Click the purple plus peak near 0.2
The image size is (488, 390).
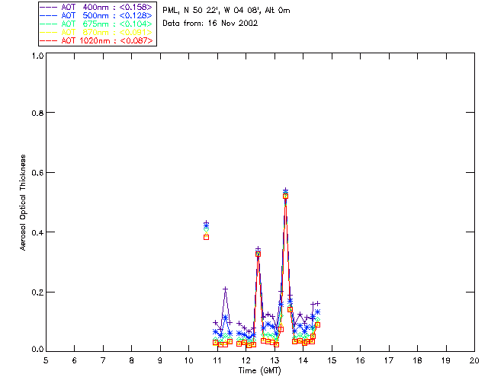point(226,289)
